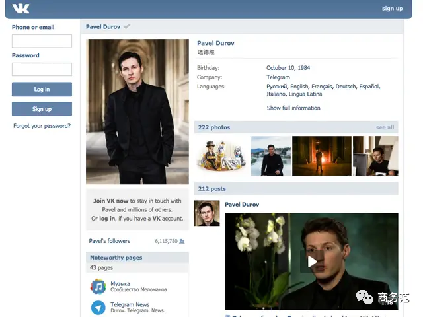Click Join VK now link
423x317 pixels.
pos(111,201)
